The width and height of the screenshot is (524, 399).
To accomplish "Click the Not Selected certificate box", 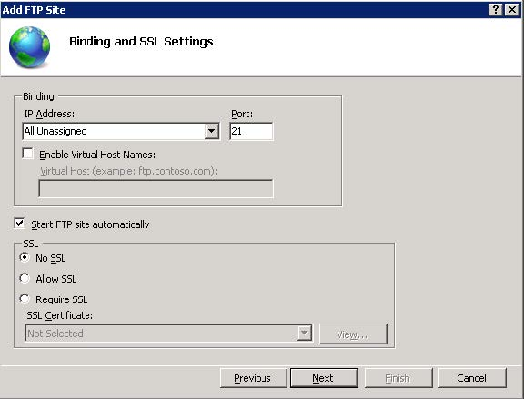I will (169, 333).
